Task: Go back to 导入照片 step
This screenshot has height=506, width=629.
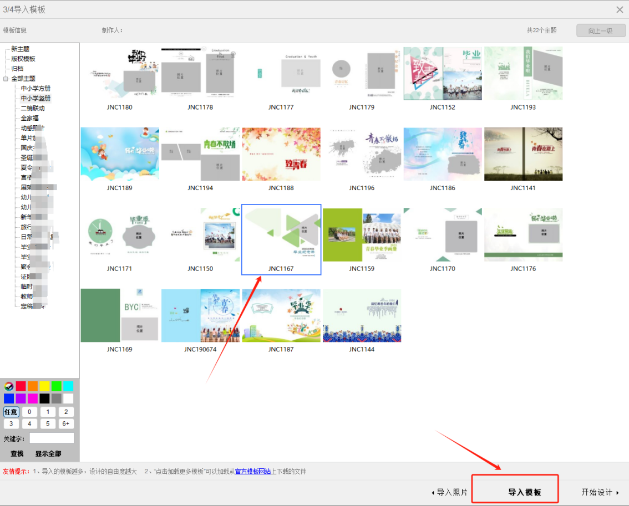Action: point(449,492)
